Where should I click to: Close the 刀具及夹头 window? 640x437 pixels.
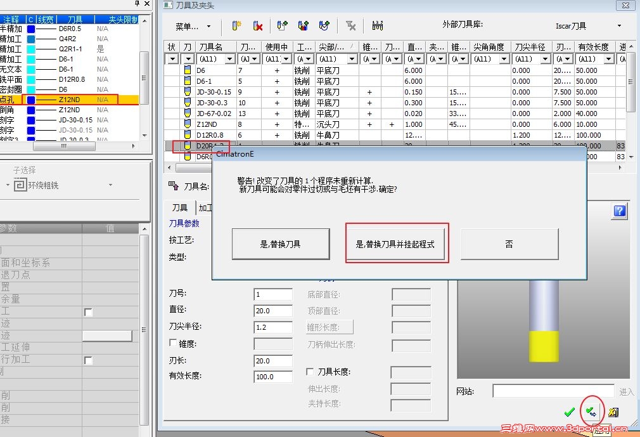coord(625,5)
